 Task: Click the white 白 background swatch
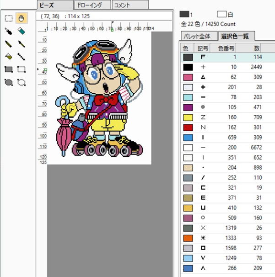tap(222, 14)
